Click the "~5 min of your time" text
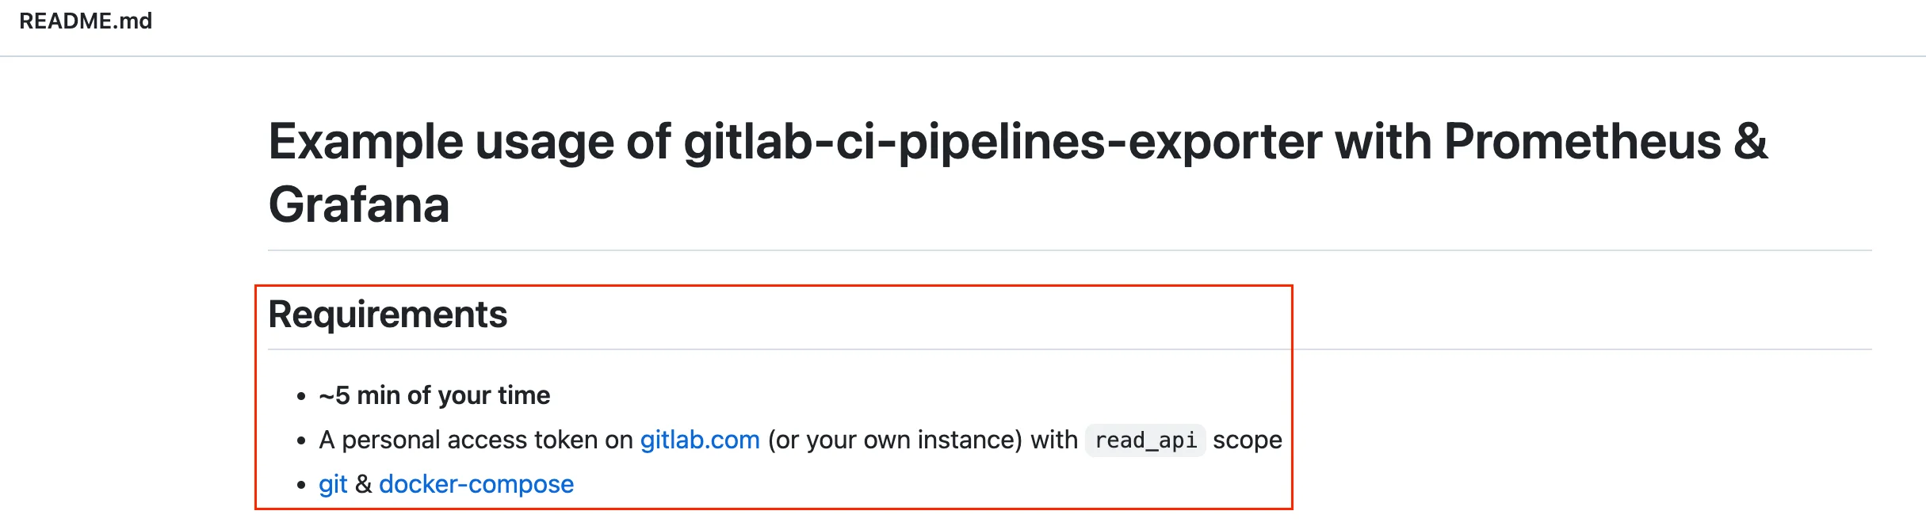Viewport: 1926px width, 526px height. (x=434, y=395)
